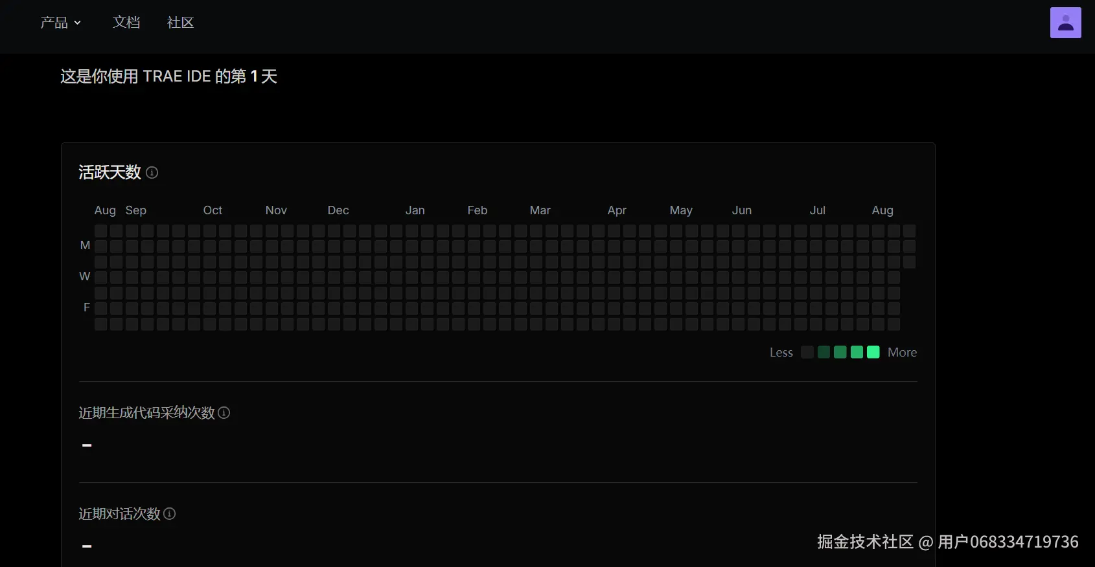Click info icon beside 近期对话次数
The height and width of the screenshot is (567, 1095).
170,514
